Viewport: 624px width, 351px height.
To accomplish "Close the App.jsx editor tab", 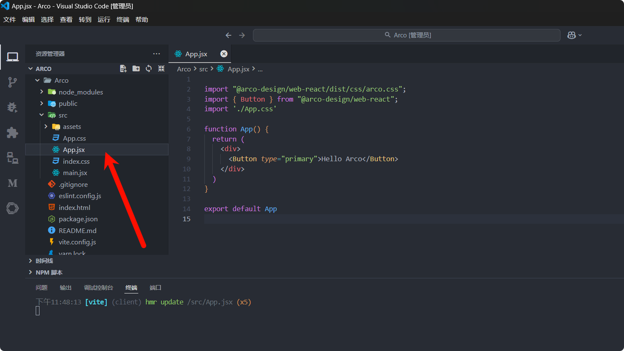I will click(x=224, y=54).
